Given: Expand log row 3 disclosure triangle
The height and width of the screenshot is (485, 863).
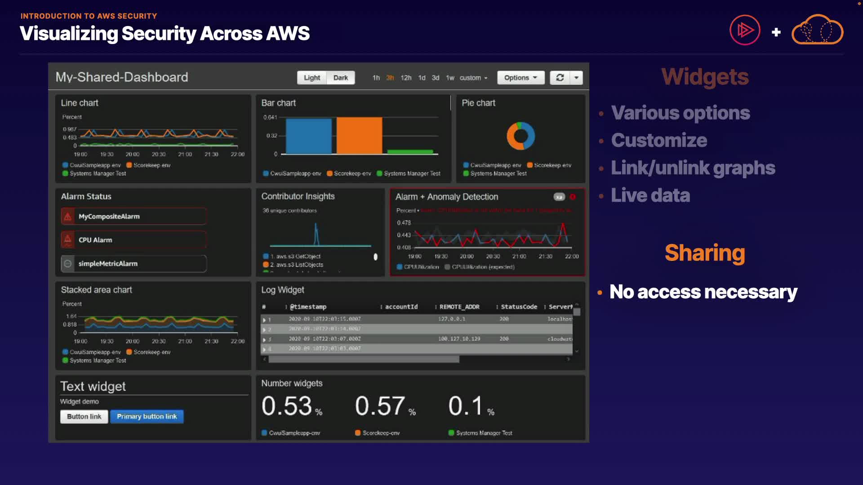Looking at the screenshot, I should click(264, 339).
